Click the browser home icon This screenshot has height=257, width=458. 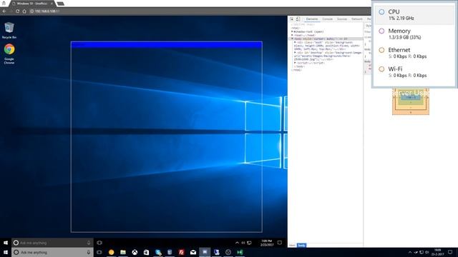pos(24,11)
